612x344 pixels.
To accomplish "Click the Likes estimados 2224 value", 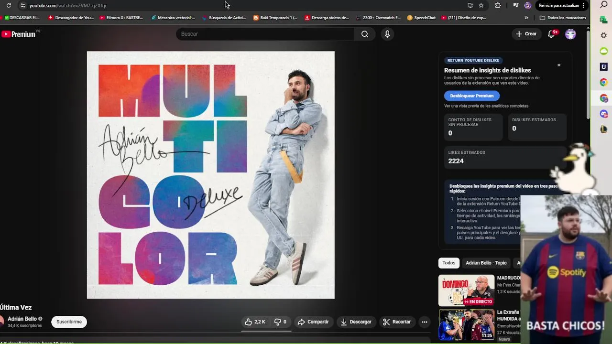I will 456,161.
